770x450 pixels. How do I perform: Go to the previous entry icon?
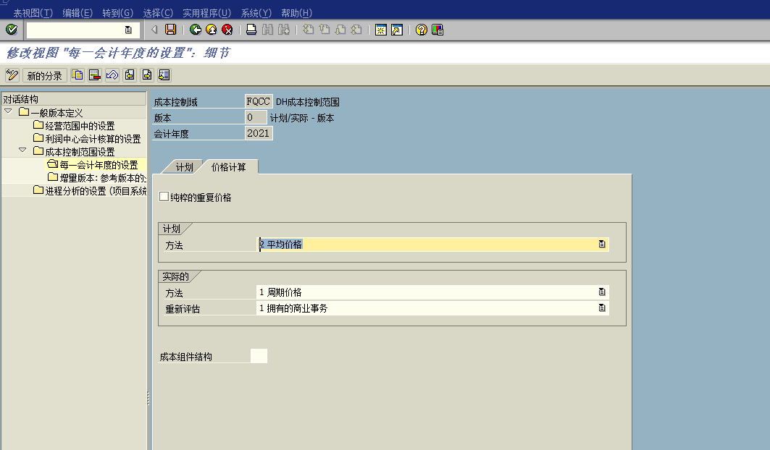[x=130, y=75]
